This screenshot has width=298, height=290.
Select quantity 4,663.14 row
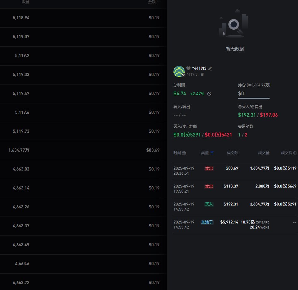tap(21, 188)
